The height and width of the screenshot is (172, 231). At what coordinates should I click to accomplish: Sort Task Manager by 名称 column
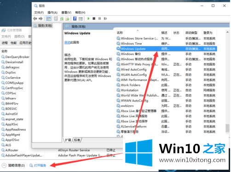pos(5,51)
